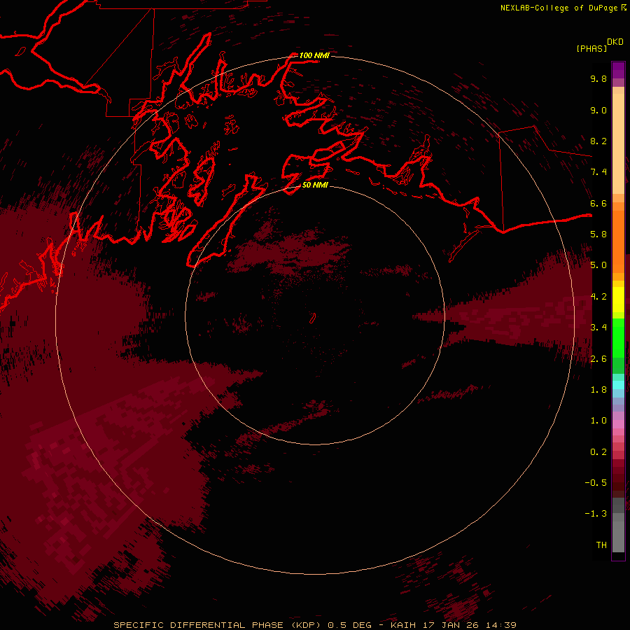Click the -1.3 color scale label
Viewport: 630px width, 630px height.
596,514
